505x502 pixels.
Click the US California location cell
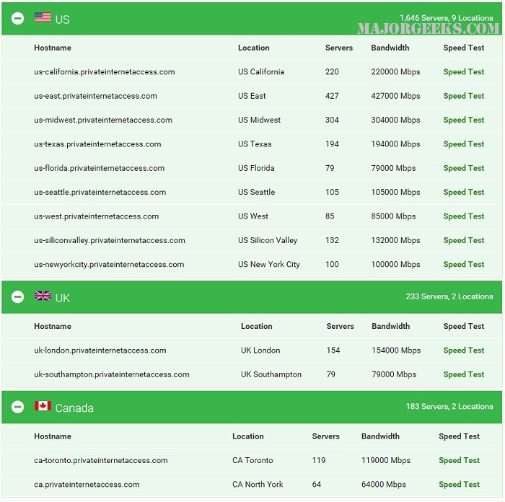pyautogui.click(x=261, y=72)
